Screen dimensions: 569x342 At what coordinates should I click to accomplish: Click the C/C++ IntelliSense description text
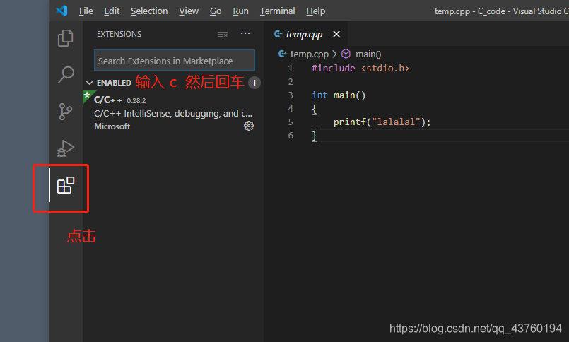click(173, 114)
